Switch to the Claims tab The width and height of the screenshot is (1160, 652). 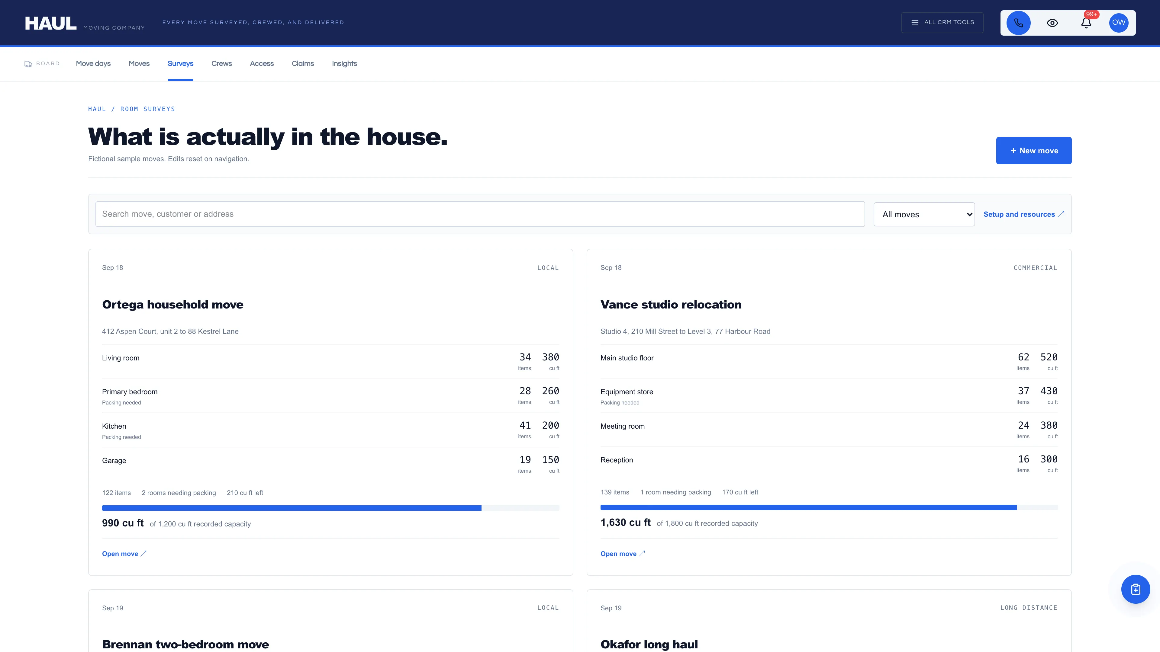(x=303, y=64)
